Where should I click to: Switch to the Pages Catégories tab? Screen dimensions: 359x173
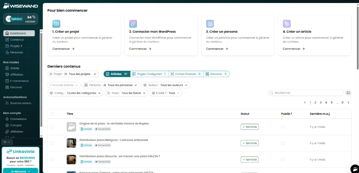pos(149,74)
